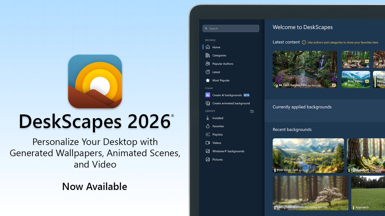The height and width of the screenshot is (216, 385).
Task: Click 'Like authors and categories' hint text
Action: point(343,42)
